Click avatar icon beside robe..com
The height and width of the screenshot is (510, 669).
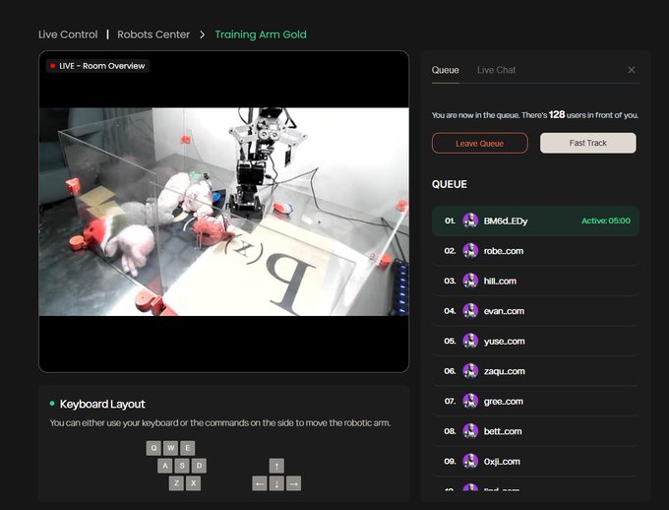point(470,251)
